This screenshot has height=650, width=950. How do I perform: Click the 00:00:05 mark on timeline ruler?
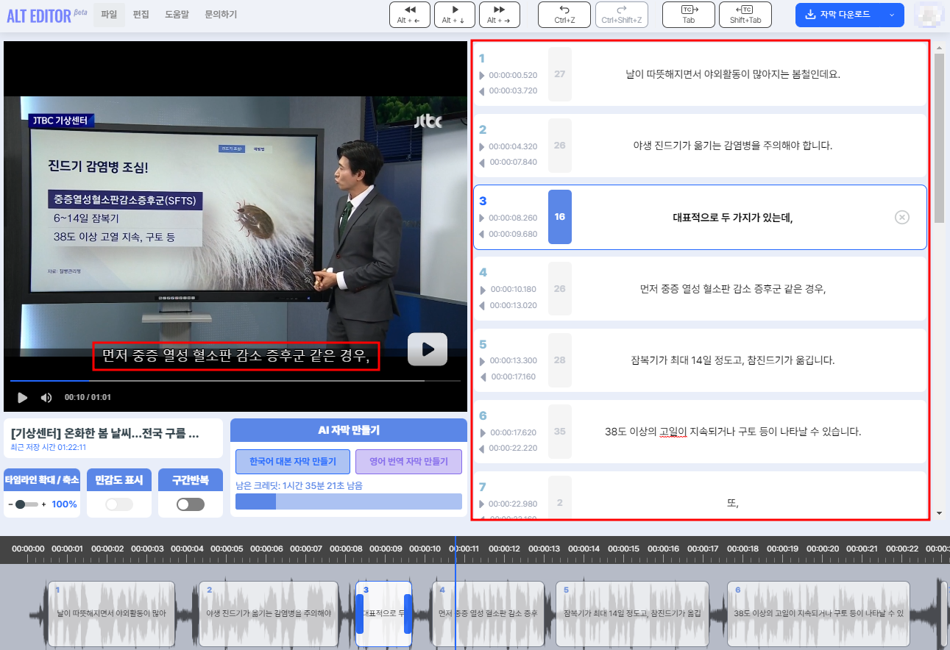point(227,549)
